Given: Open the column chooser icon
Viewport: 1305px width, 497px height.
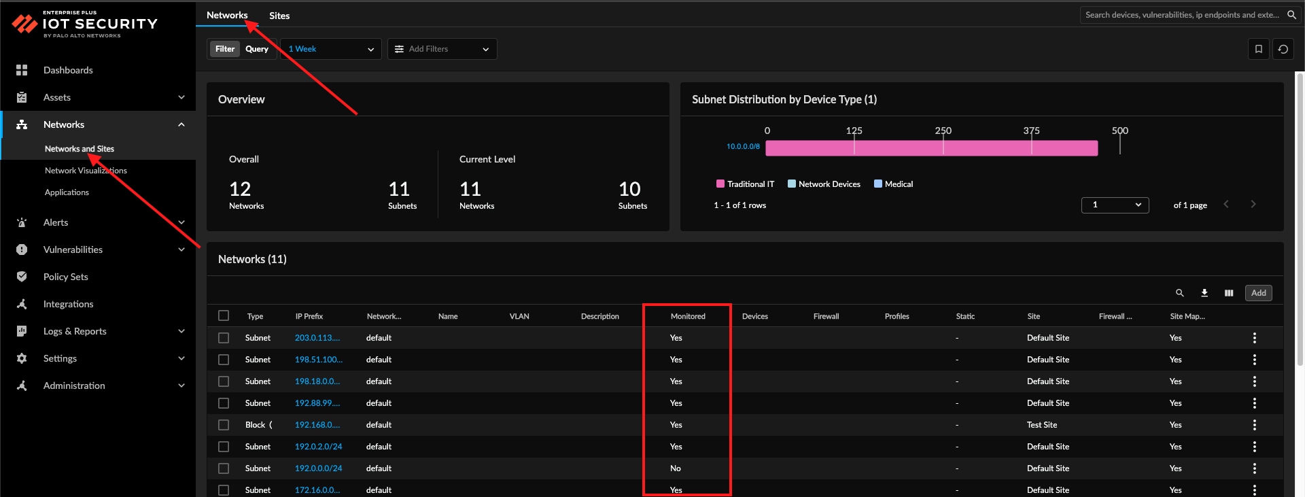Looking at the screenshot, I should pyautogui.click(x=1229, y=293).
